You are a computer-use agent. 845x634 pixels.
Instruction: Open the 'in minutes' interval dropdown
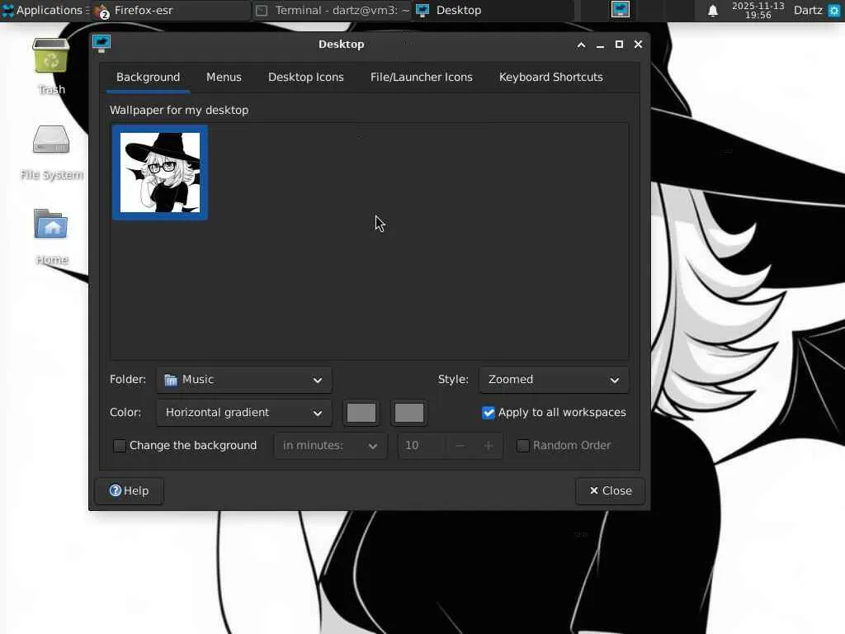click(x=331, y=446)
